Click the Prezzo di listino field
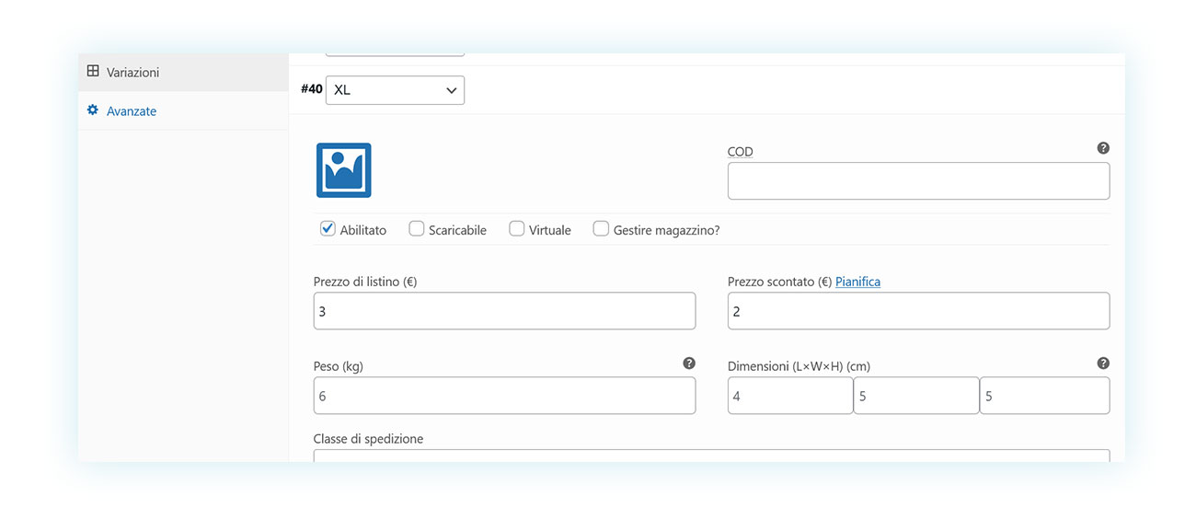Screen dimensions: 1196x519 (504, 311)
